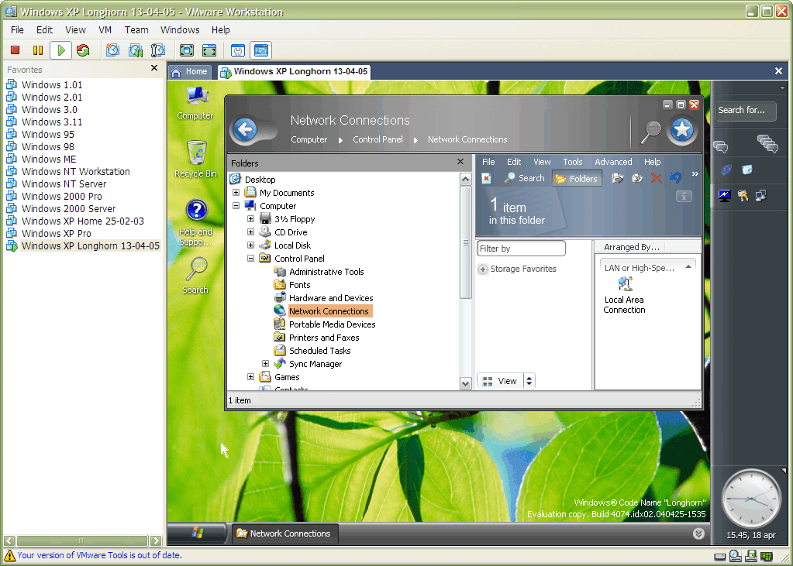The image size is (793, 566).
Task: Click the Folders tree vertical scrollbar thumb
Action: coord(466,242)
